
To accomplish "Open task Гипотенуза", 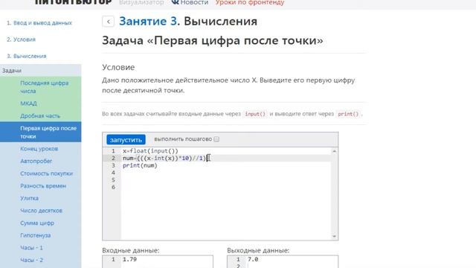I will tap(36, 235).
